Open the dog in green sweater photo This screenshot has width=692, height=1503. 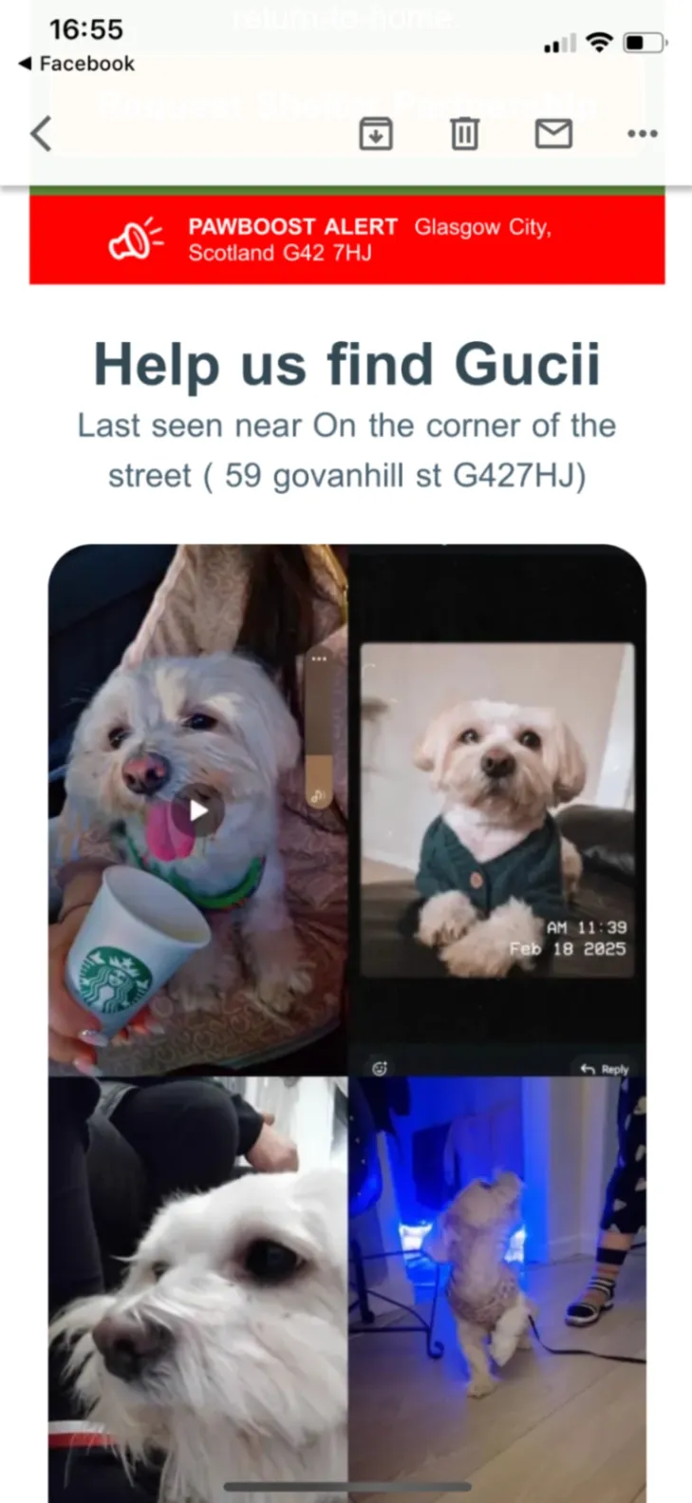[497, 810]
